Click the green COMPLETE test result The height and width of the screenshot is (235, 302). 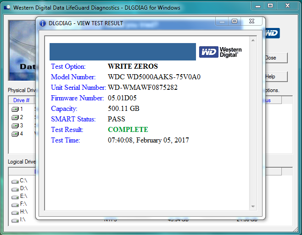point(128,130)
